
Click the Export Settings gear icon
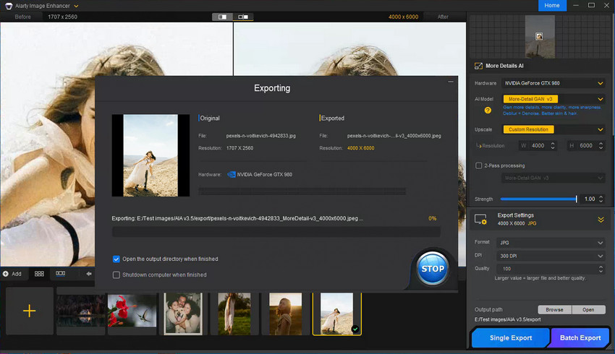[480, 219]
